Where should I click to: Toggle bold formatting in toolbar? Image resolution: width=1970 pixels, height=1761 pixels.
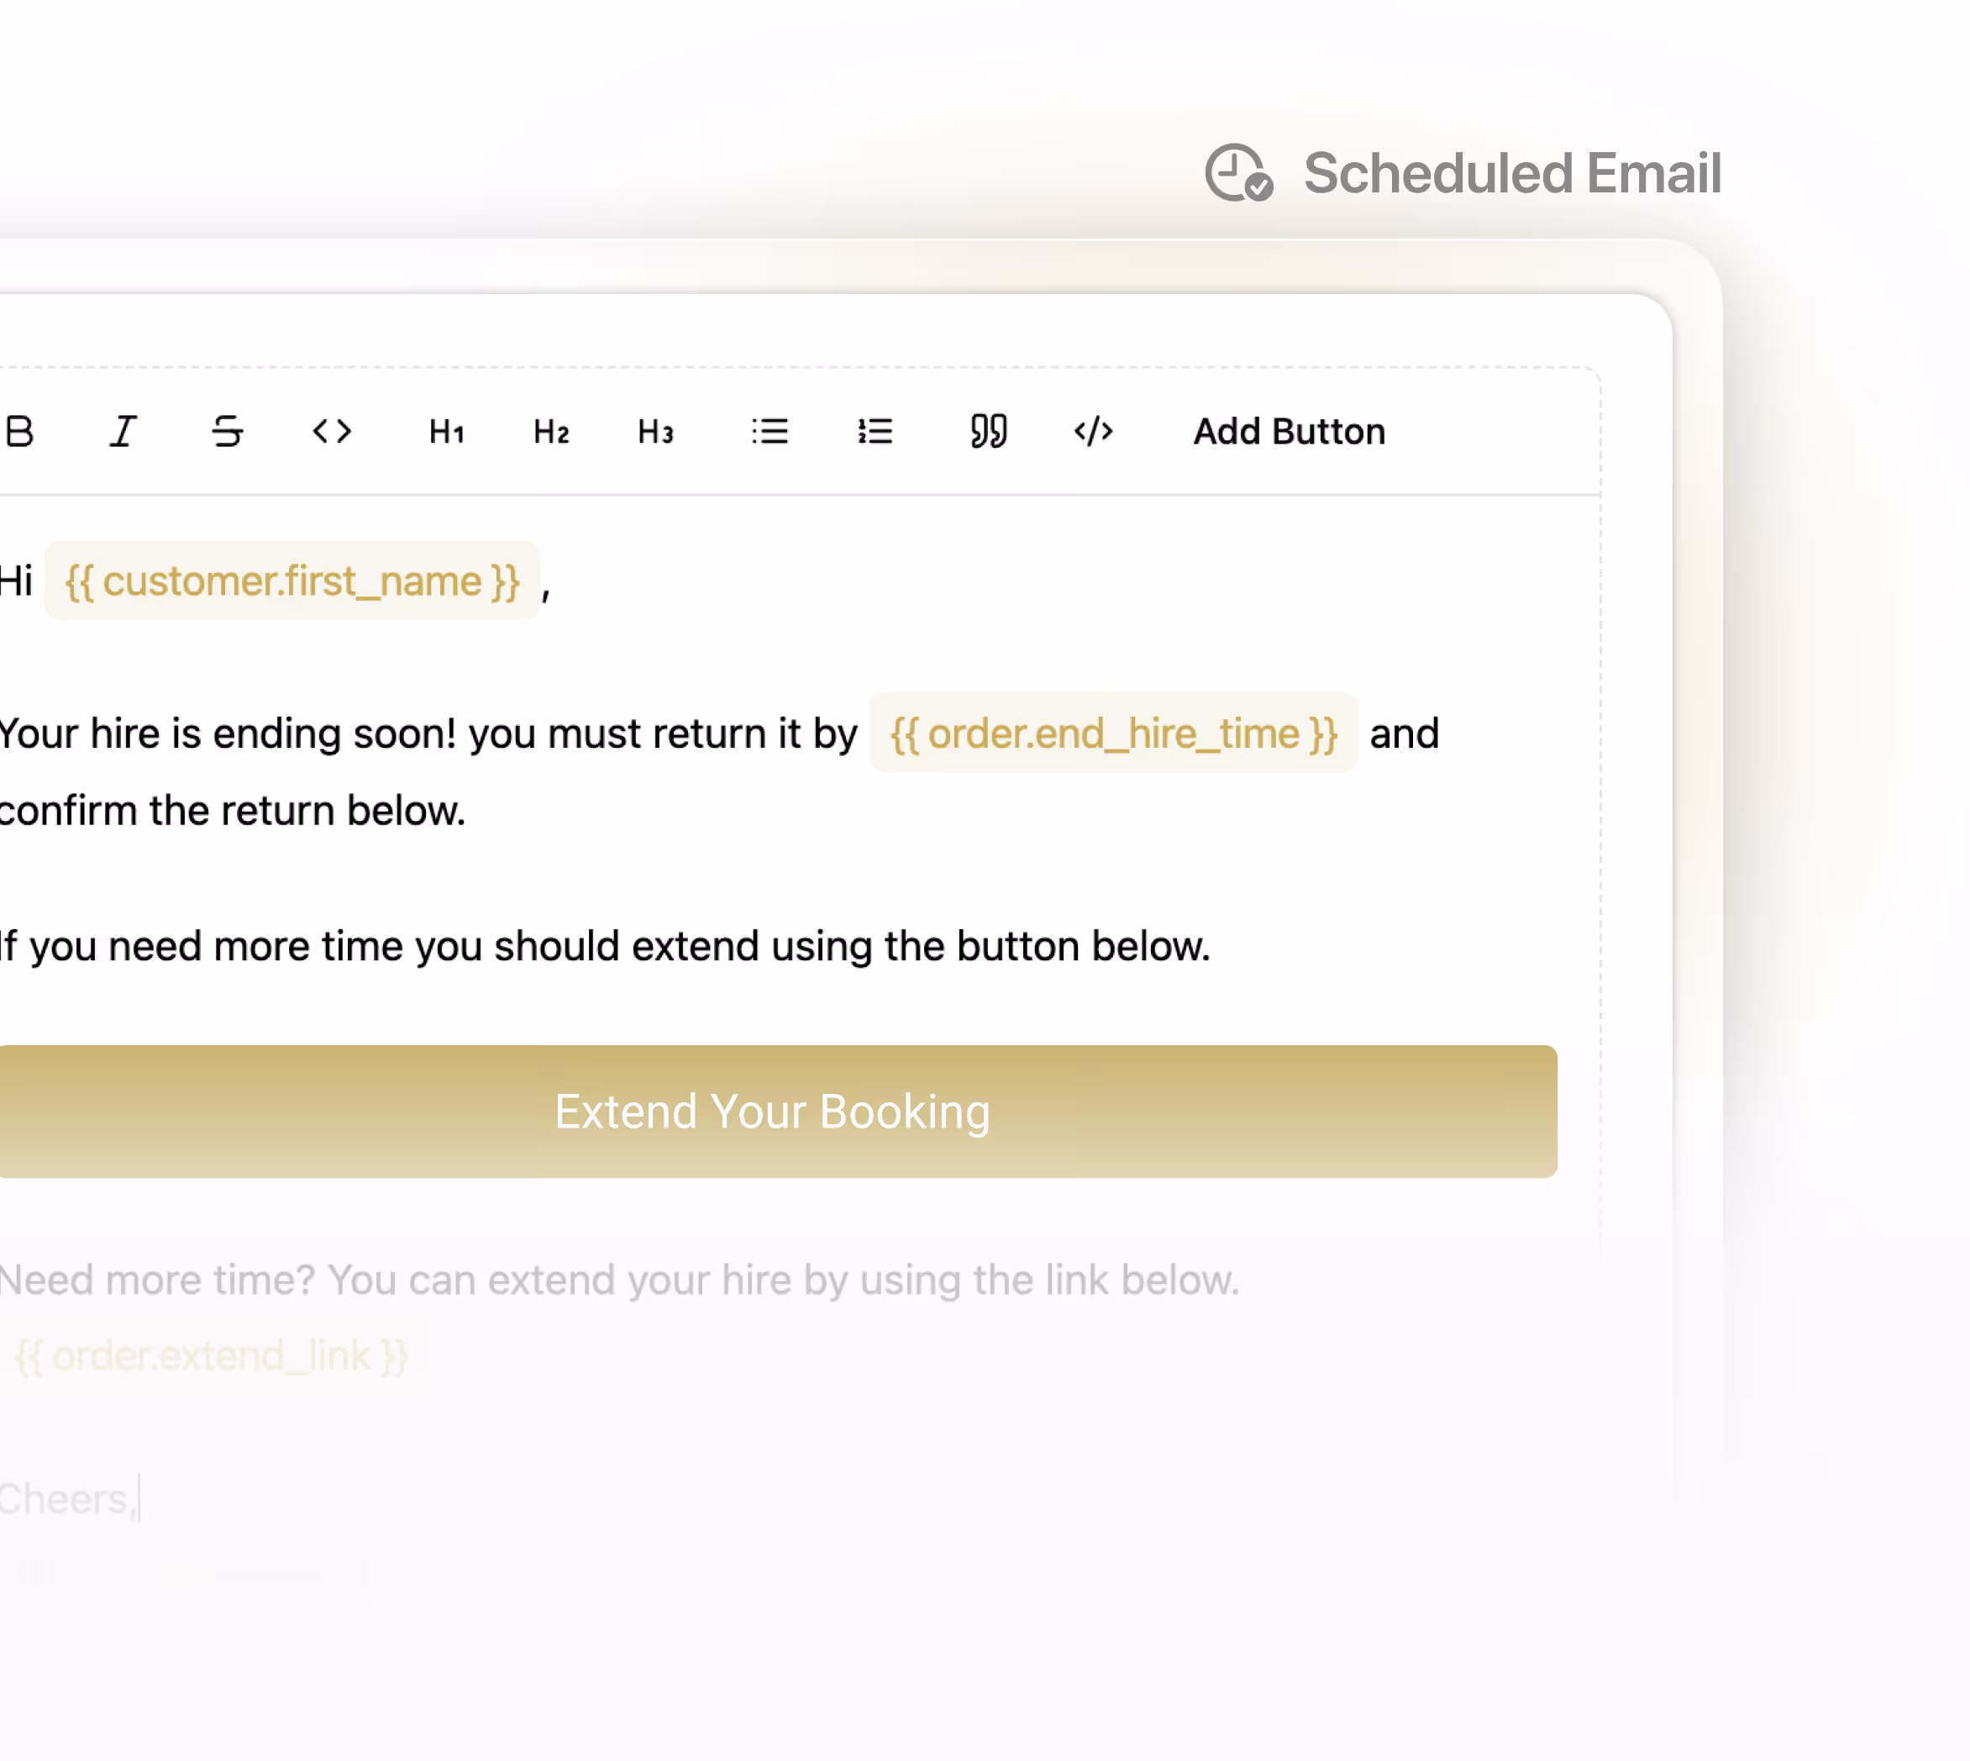(x=19, y=432)
